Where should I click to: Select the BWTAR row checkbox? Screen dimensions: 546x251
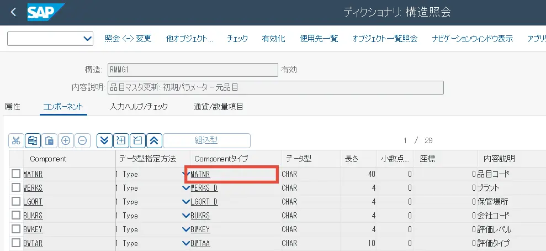pos(16,243)
